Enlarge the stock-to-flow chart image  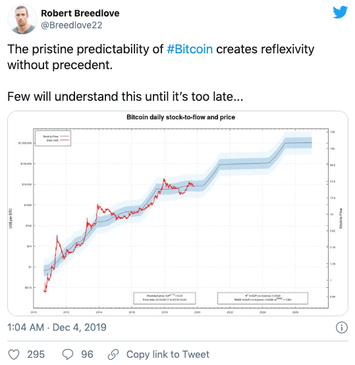click(x=178, y=213)
